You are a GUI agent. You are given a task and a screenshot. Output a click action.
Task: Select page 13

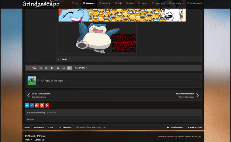coord(46,68)
